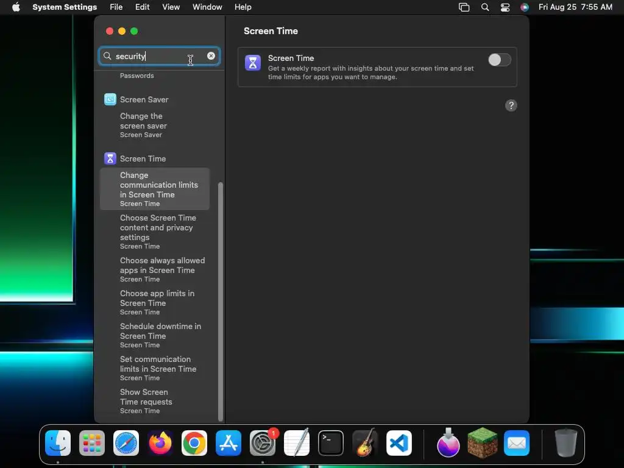Click the Screen Time hourglass icon in pane
The height and width of the screenshot is (468, 624).
pos(253,63)
